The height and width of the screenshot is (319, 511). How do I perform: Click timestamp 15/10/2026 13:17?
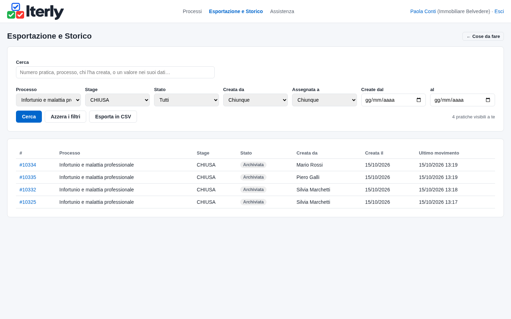pyautogui.click(x=438, y=202)
